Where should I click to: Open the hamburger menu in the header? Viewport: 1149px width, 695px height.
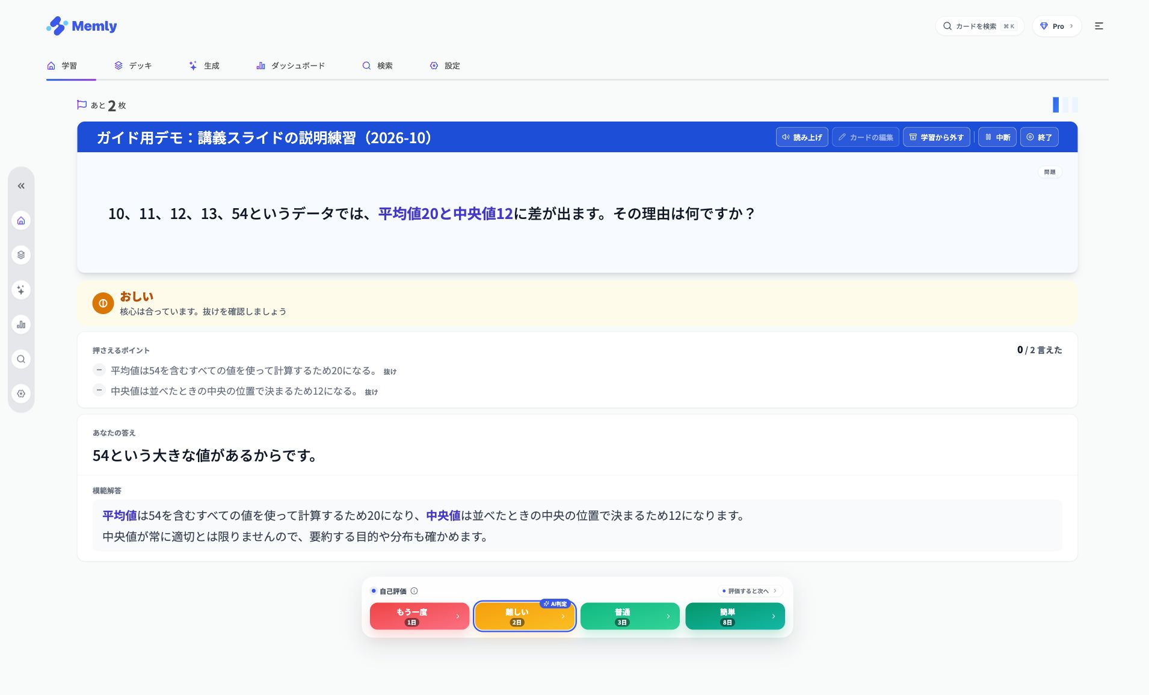[x=1098, y=26]
